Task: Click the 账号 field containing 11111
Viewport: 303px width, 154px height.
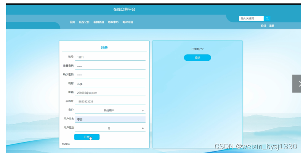Action: tap(110, 57)
